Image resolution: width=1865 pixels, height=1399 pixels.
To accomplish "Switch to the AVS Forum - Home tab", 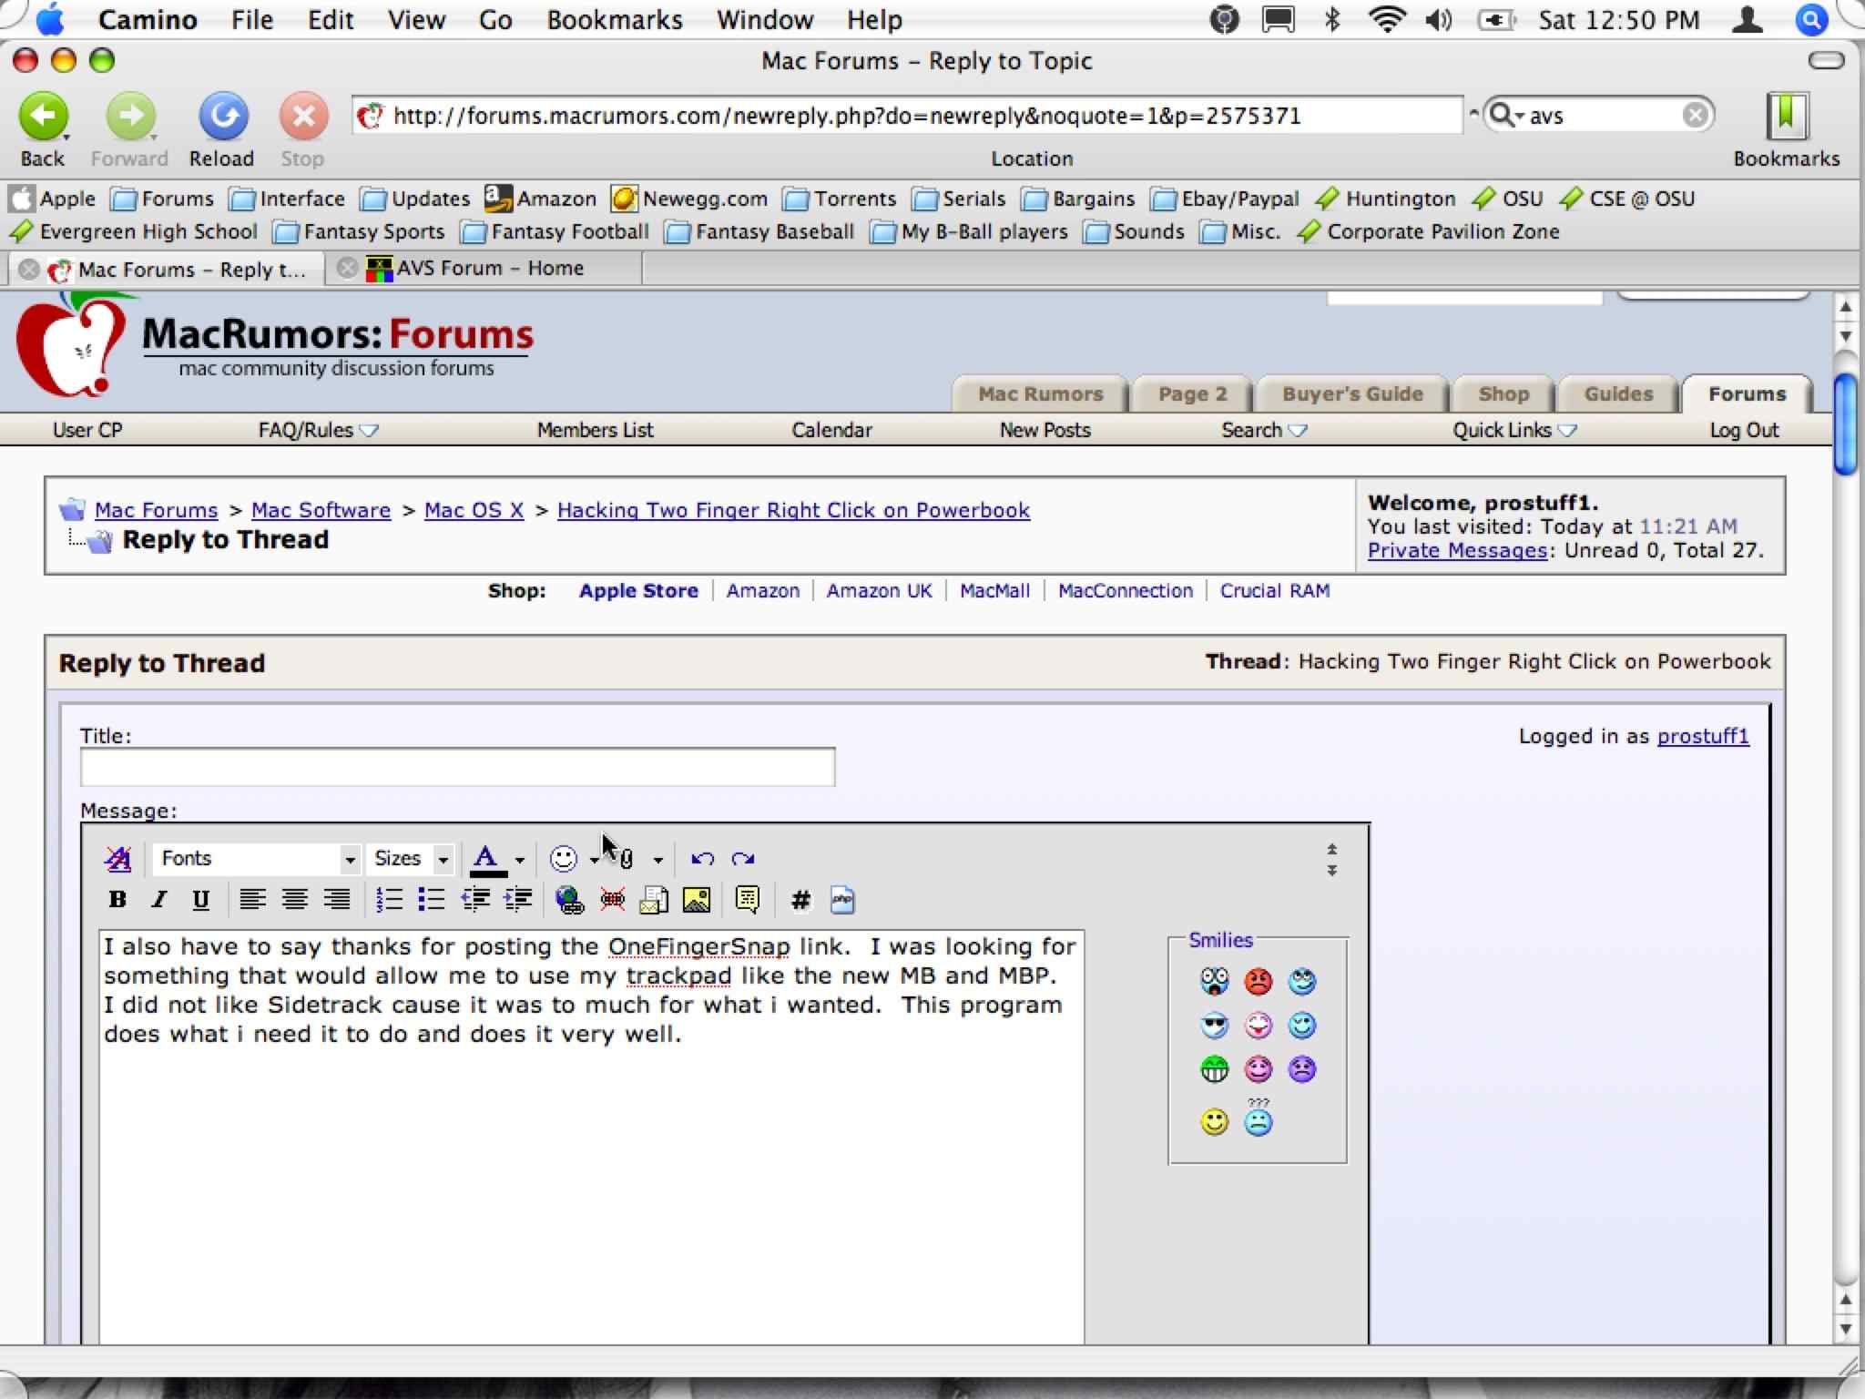I will [489, 269].
